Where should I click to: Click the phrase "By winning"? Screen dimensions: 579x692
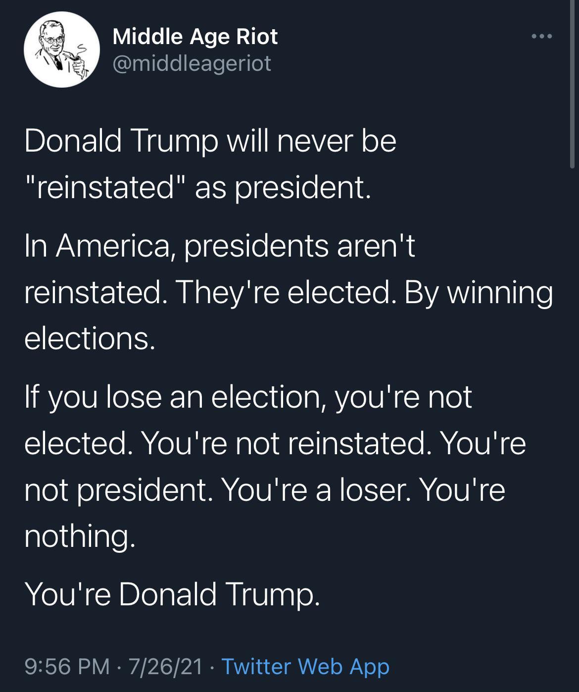point(479,292)
